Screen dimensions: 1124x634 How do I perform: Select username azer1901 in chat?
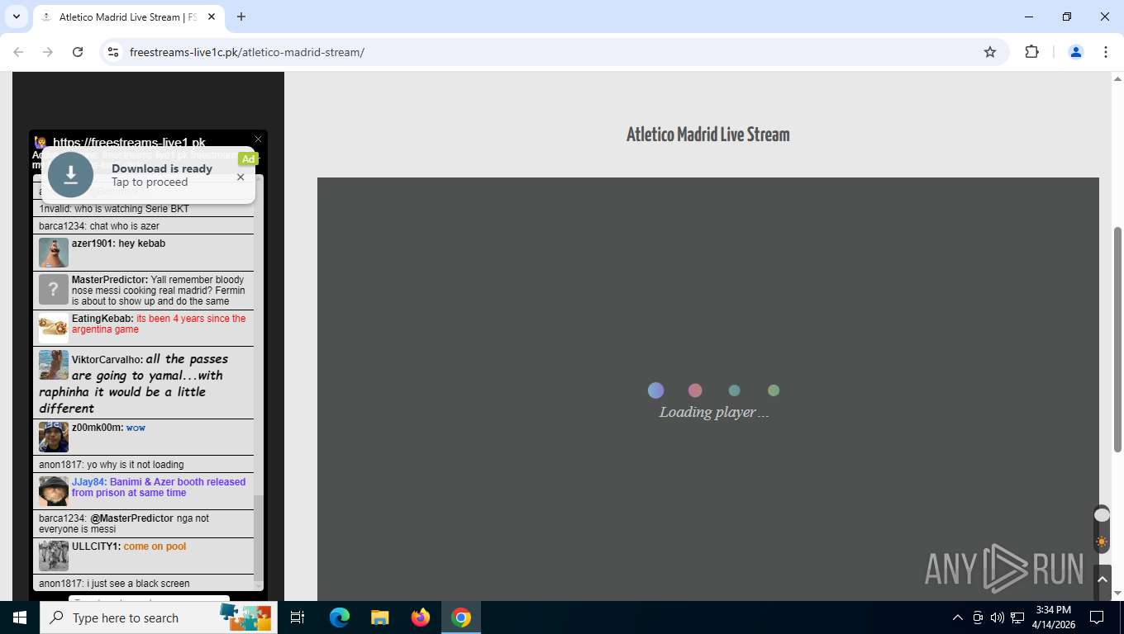point(93,244)
